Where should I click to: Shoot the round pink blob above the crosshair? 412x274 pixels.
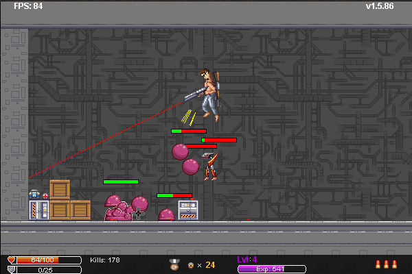[140, 204]
